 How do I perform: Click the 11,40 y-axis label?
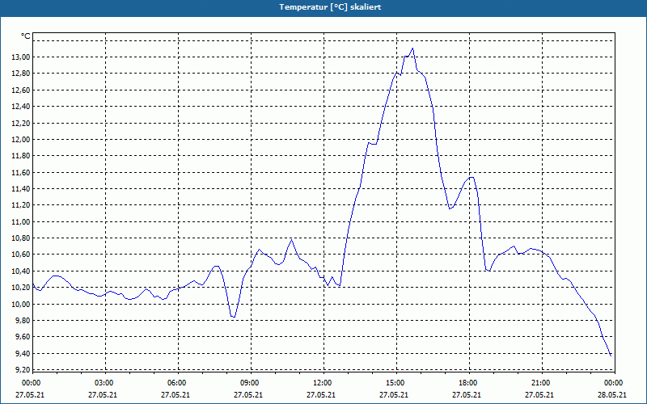tap(21, 189)
